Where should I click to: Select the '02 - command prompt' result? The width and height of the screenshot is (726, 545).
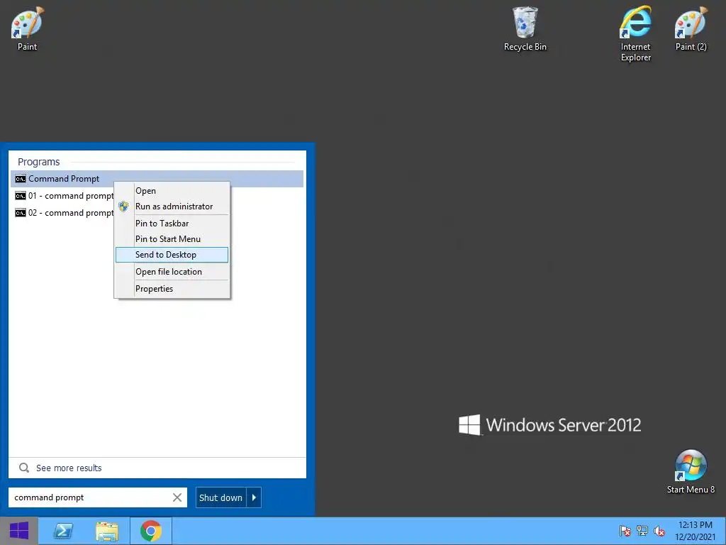tap(63, 213)
